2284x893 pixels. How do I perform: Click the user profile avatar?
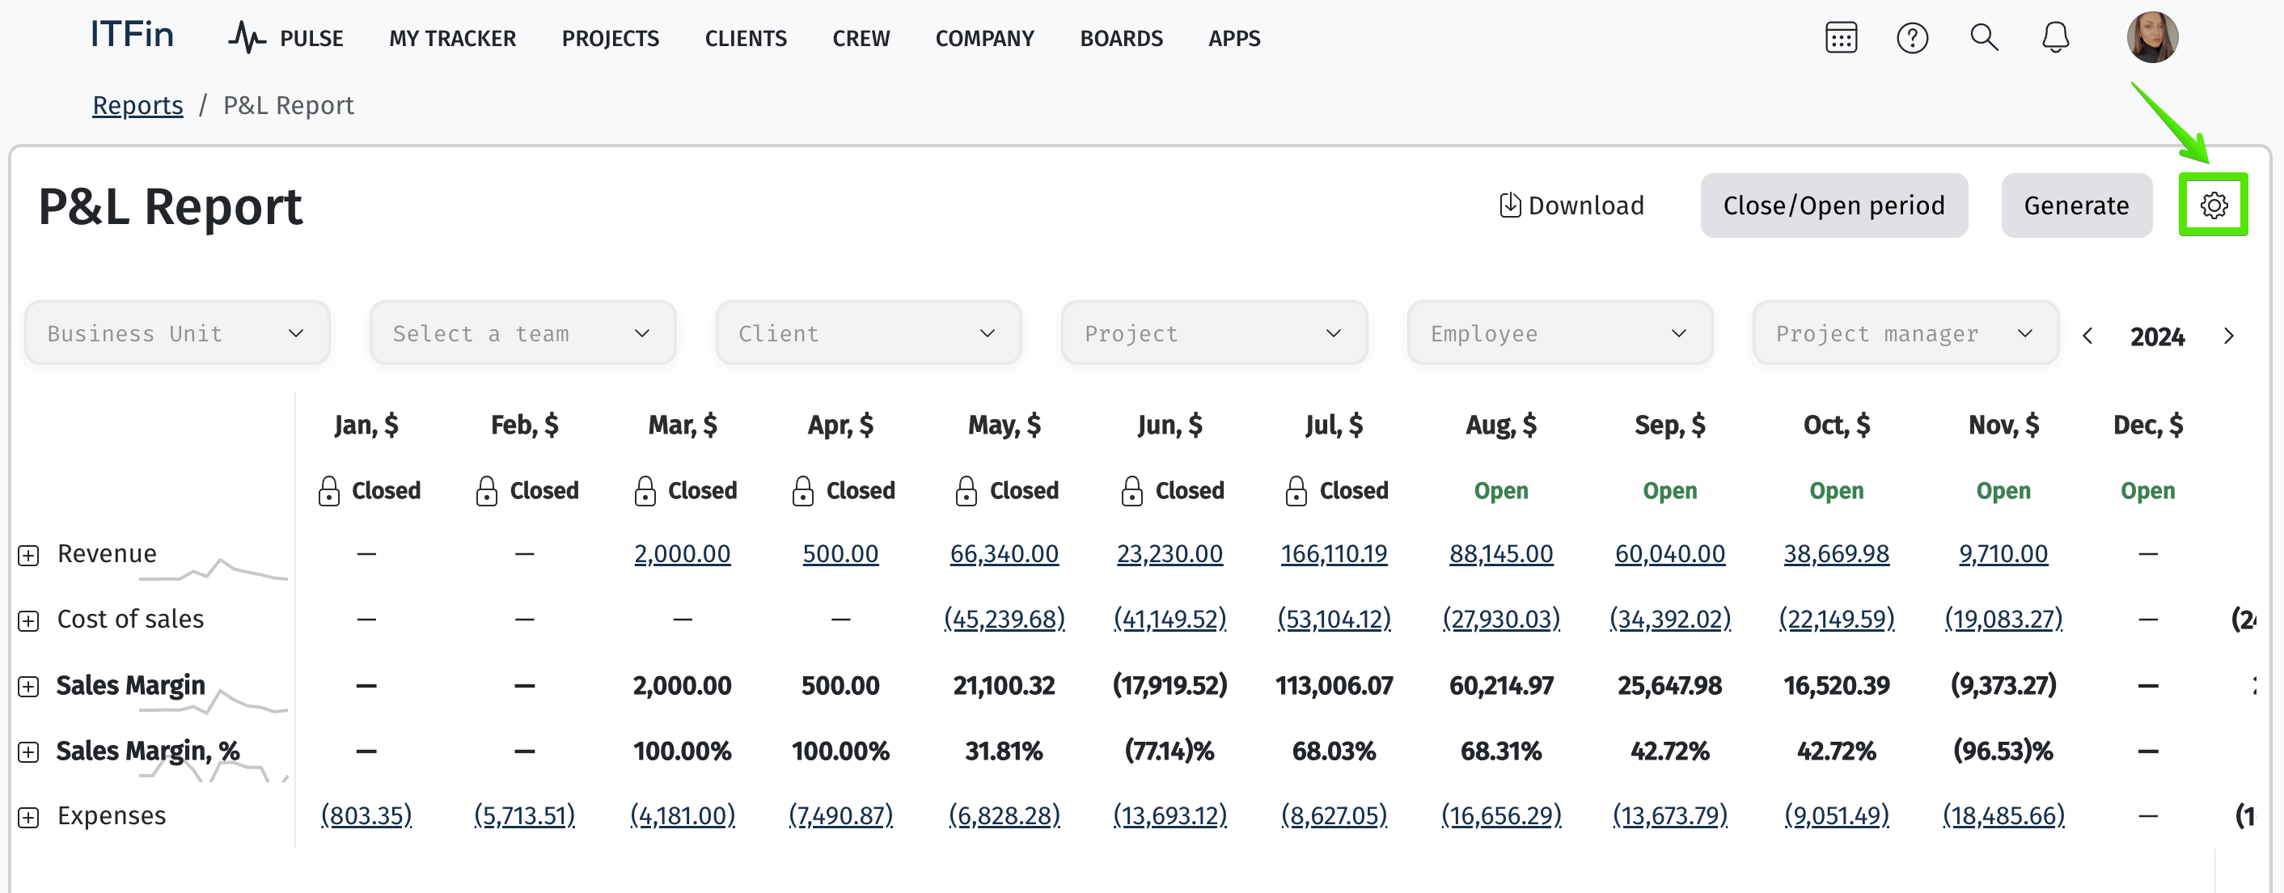[2151, 38]
